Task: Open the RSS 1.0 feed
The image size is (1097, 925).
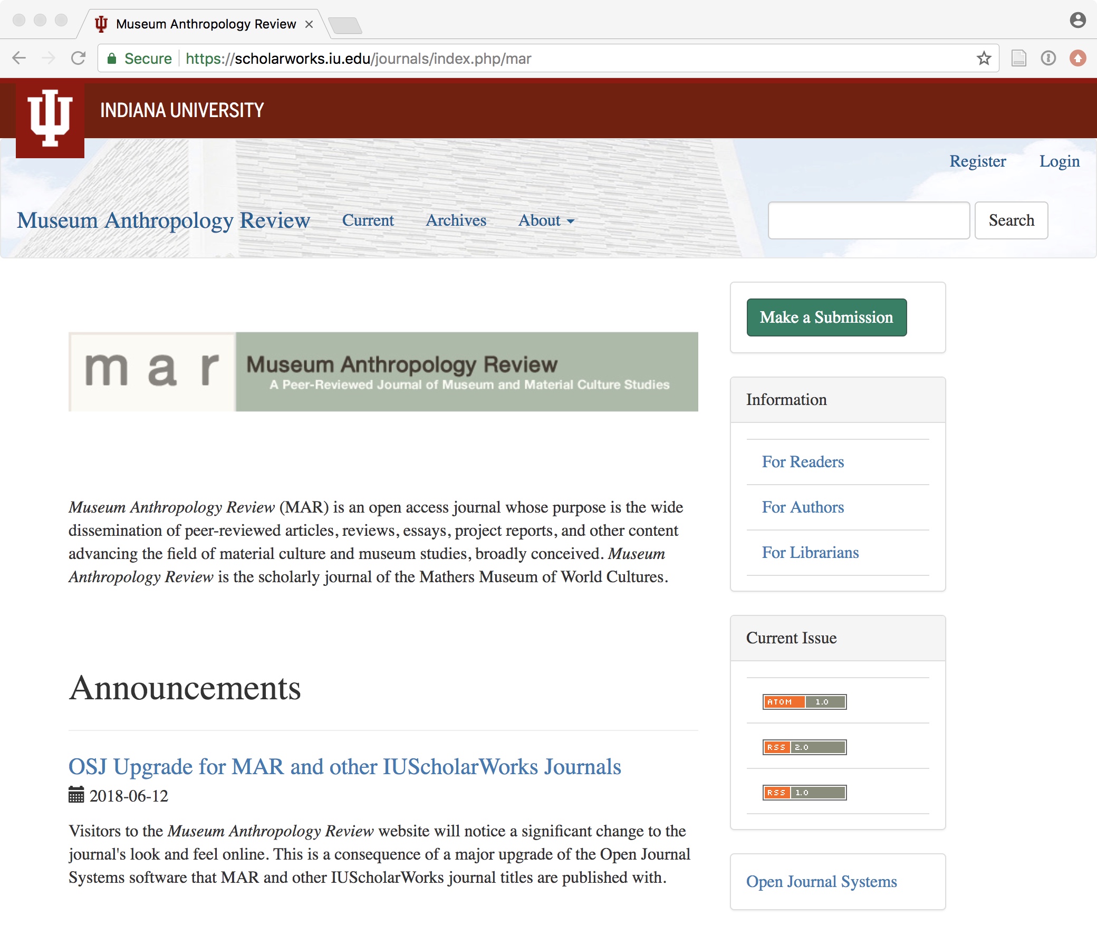Action: (804, 792)
